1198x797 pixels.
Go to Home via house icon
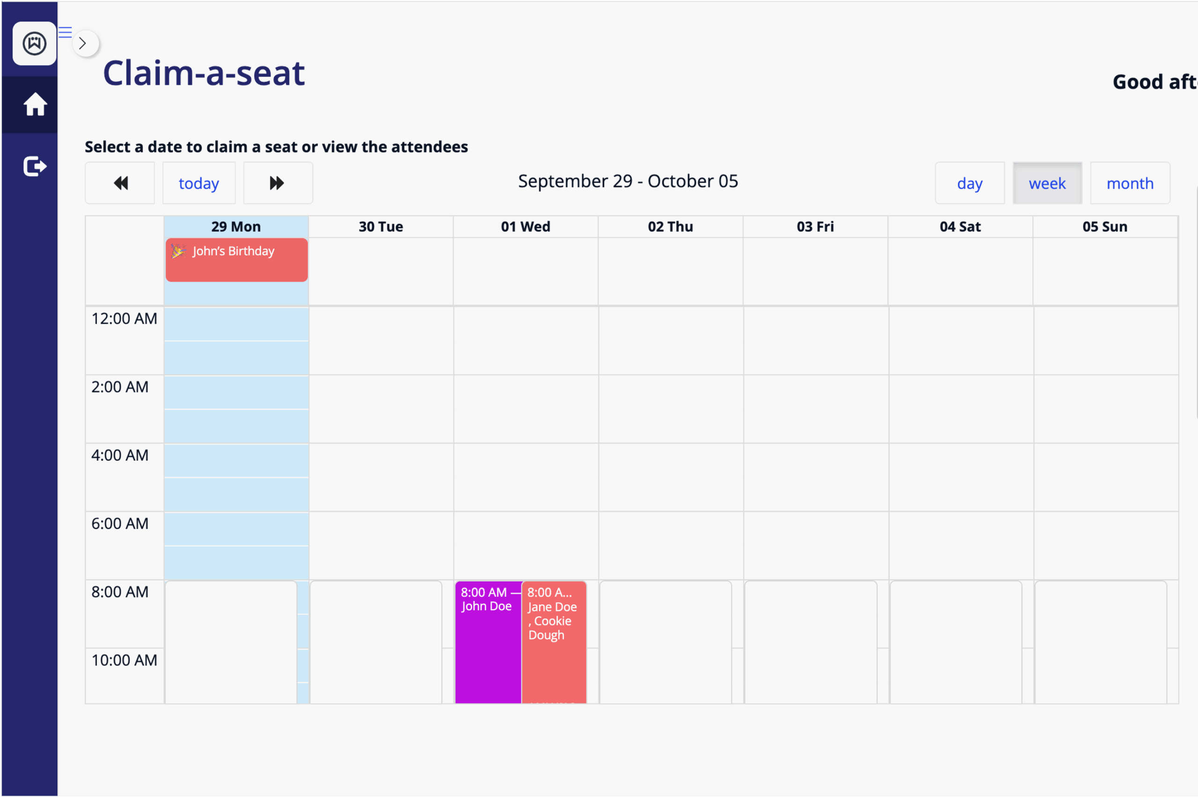click(x=35, y=105)
